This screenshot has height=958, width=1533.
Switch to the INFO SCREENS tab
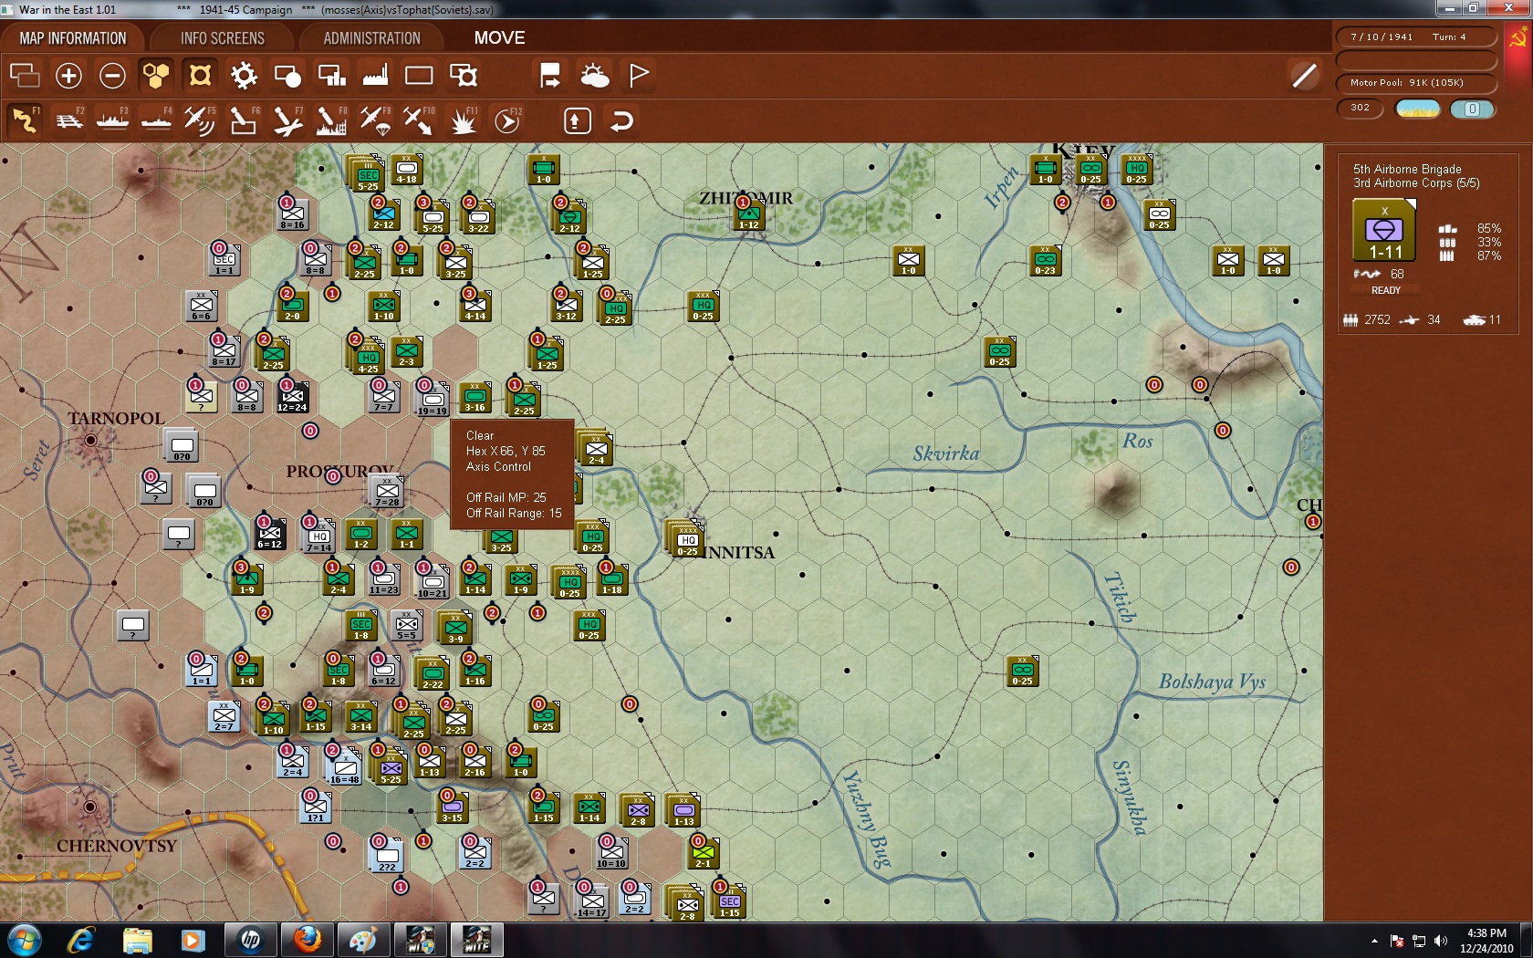pos(222,37)
